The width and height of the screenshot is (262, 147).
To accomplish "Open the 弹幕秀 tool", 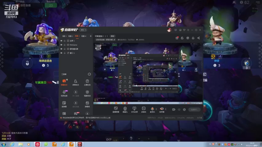I will (x=87, y=104).
